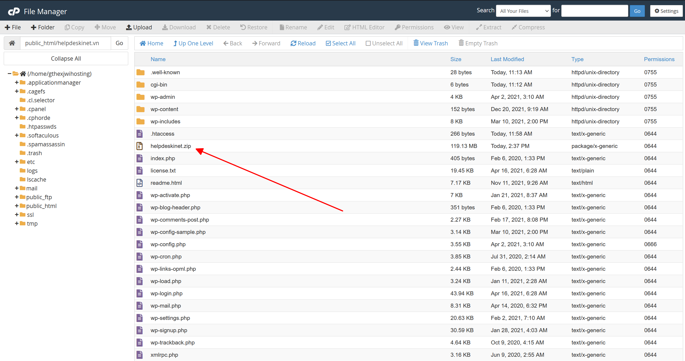Sort by Permissions column header
This screenshot has width=685, height=361.
click(659, 59)
